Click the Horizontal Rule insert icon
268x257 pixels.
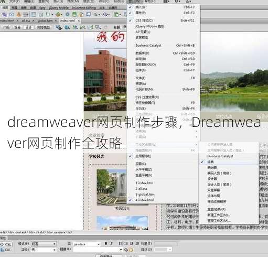pos(26,14)
